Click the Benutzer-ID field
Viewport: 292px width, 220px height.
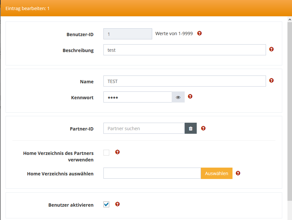point(127,34)
